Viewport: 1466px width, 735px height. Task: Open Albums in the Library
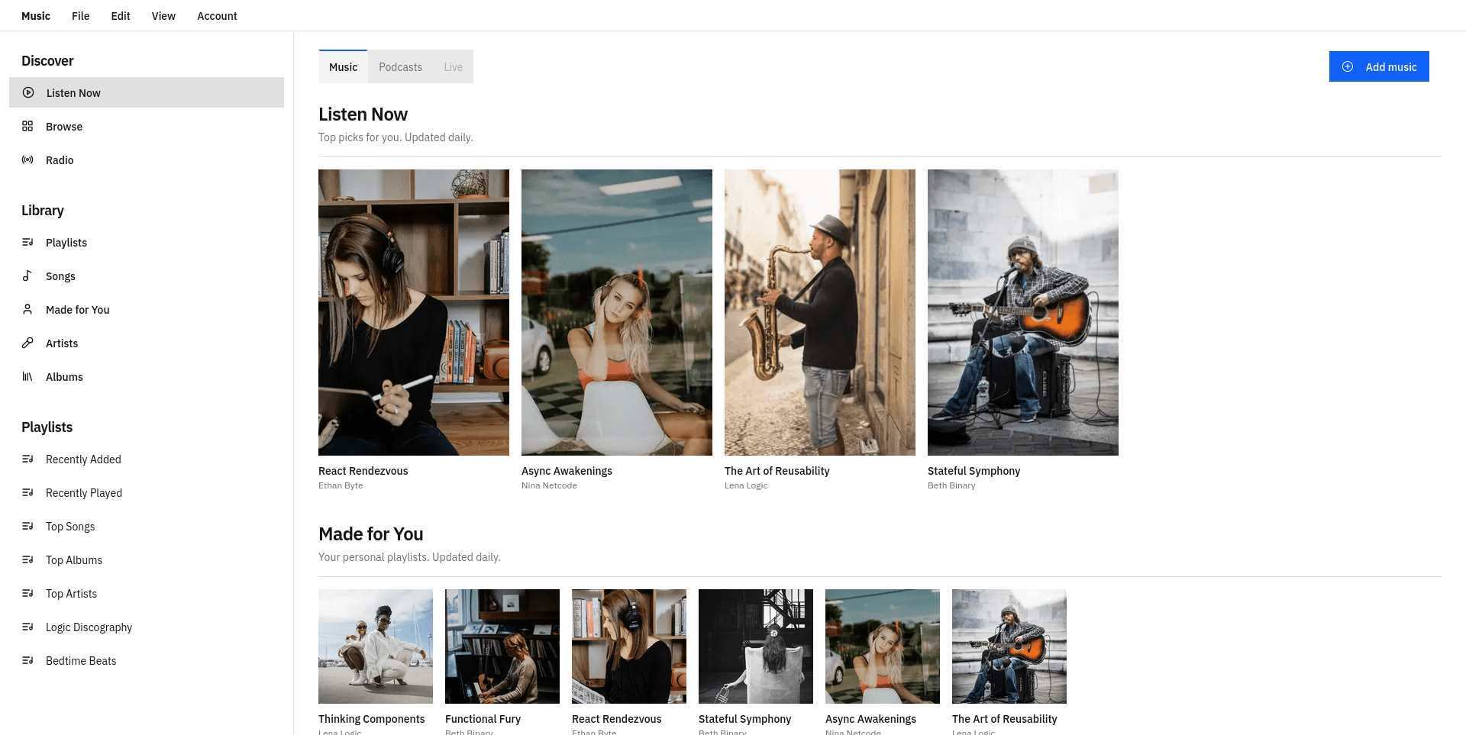tap(147, 376)
